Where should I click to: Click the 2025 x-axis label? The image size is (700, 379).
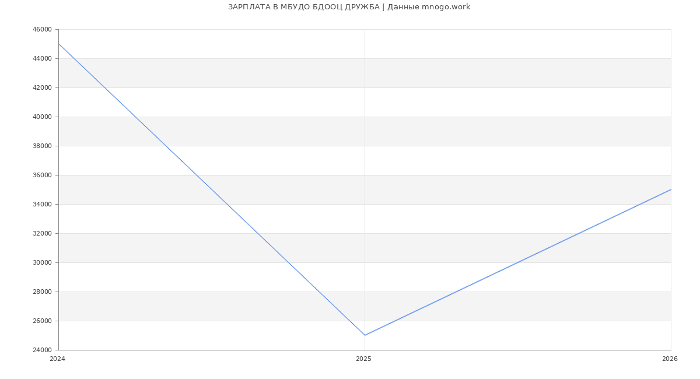tap(363, 359)
